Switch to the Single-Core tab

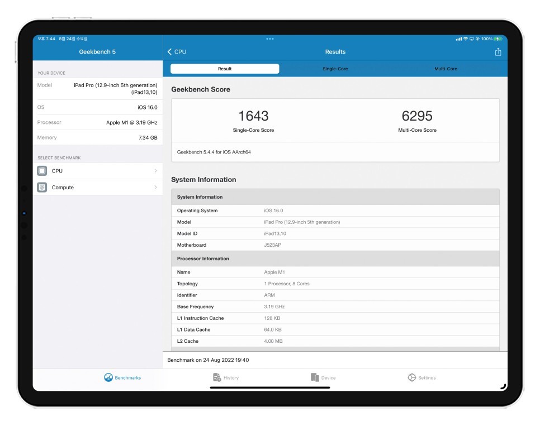tap(335, 69)
